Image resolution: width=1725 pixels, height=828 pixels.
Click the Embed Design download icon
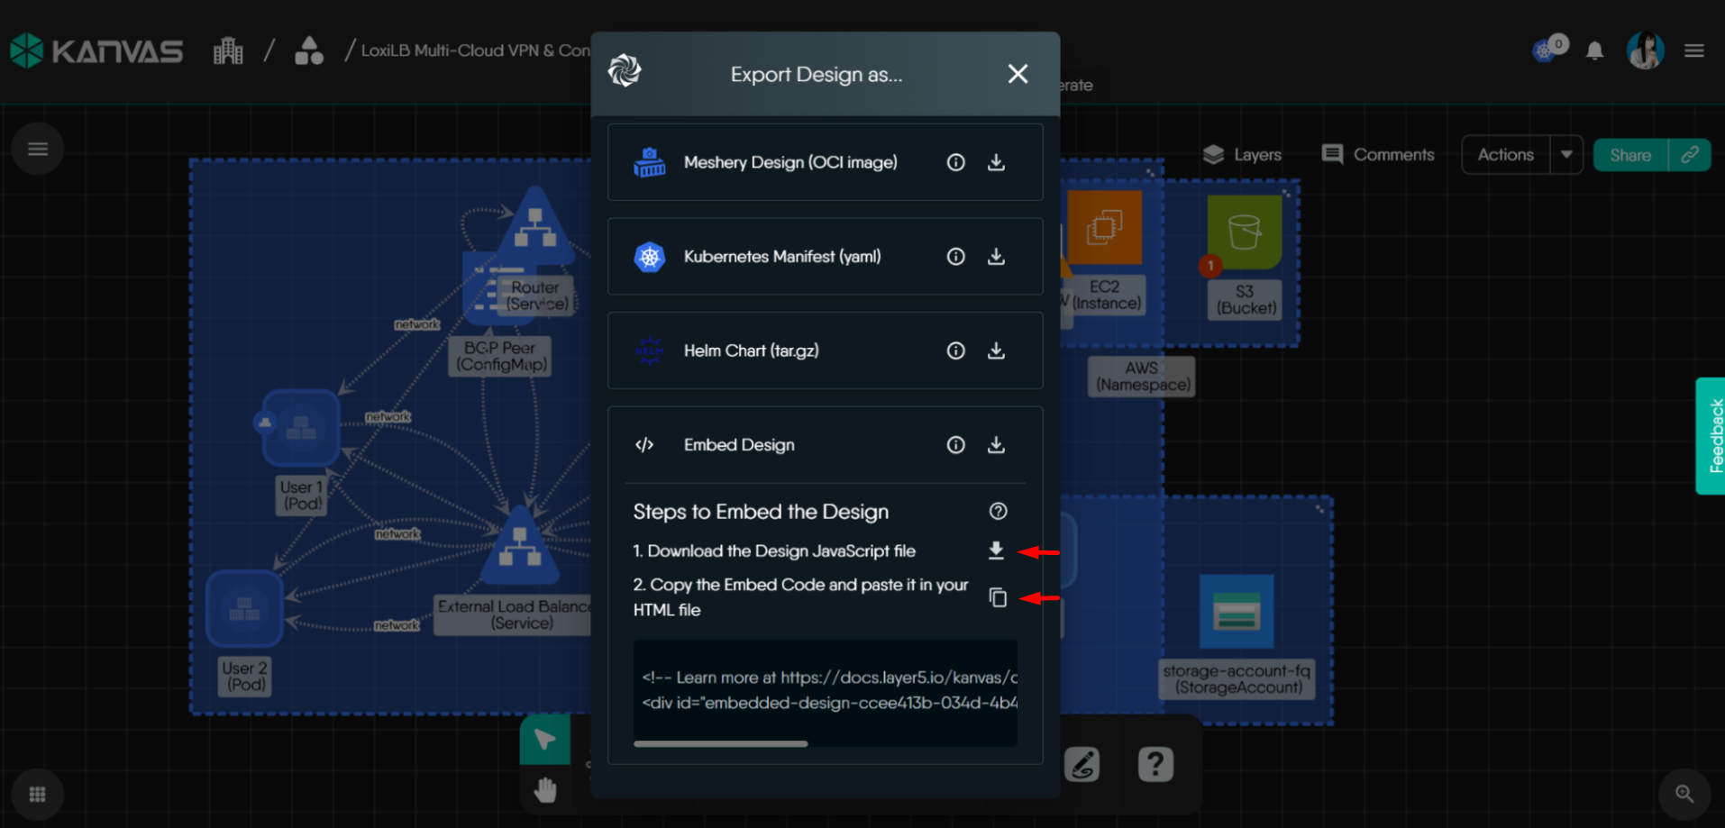996,445
